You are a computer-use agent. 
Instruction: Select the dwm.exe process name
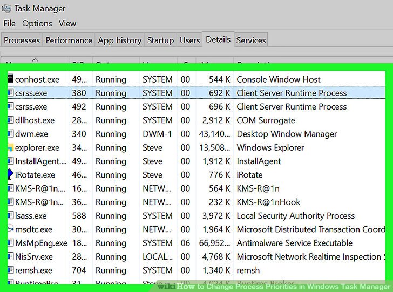(x=31, y=134)
